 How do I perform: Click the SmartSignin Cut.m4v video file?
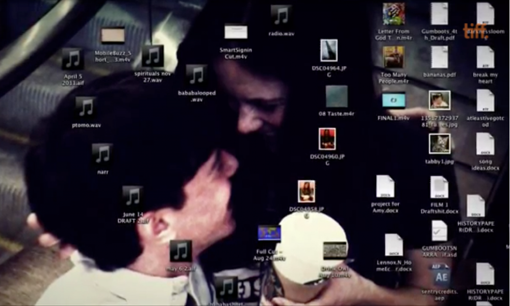click(236, 32)
